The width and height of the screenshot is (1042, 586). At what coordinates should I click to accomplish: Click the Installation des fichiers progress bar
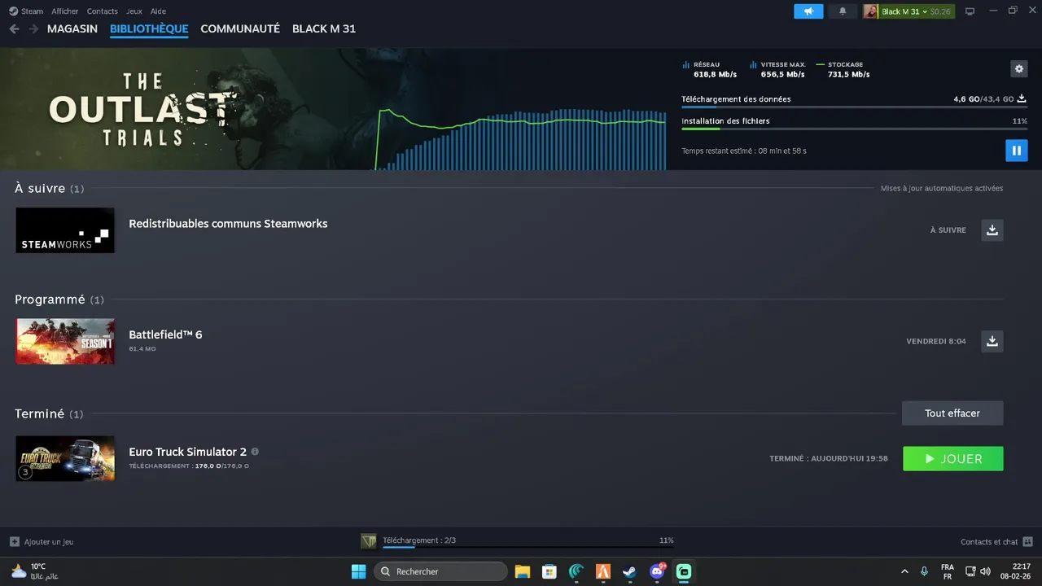coord(854,129)
